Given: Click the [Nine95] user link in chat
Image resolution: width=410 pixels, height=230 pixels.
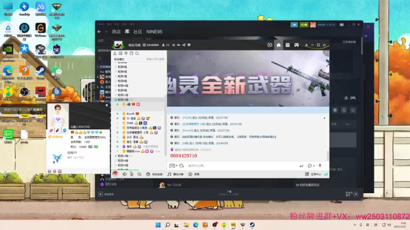Looking at the screenshot, I should click(x=188, y=130).
